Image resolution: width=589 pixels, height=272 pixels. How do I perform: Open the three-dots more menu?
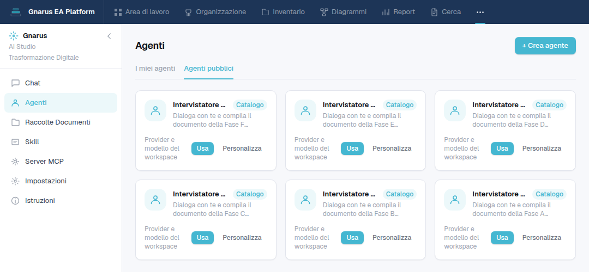[x=480, y=12]
